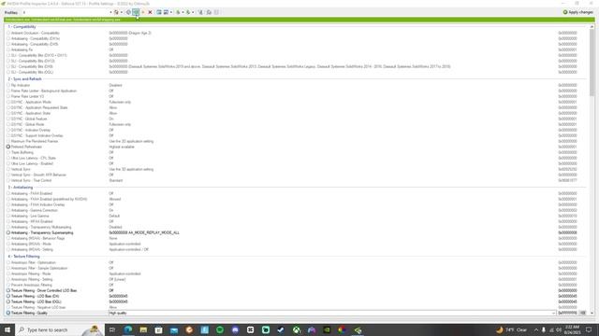The height and width of the screenshot is (336, 599).
Task: Open the Texture Filtering - Quality value dropdown
Action: tap(553, 313)
